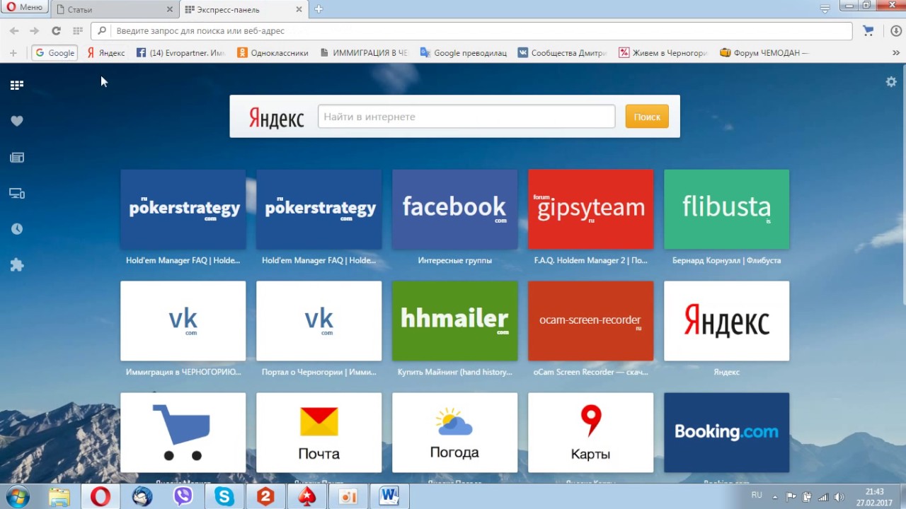This screenshot has width=906, height=509.
Task: Open Speed Dial settings gear icon
Action: pyautogui.click(x=891, y=82)
